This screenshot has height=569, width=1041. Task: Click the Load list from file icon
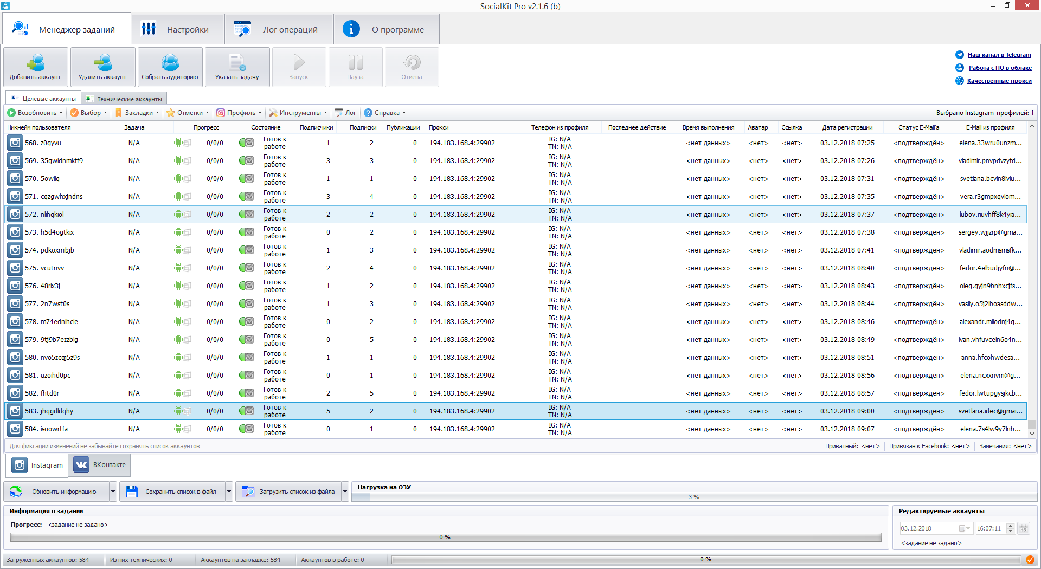248,492
